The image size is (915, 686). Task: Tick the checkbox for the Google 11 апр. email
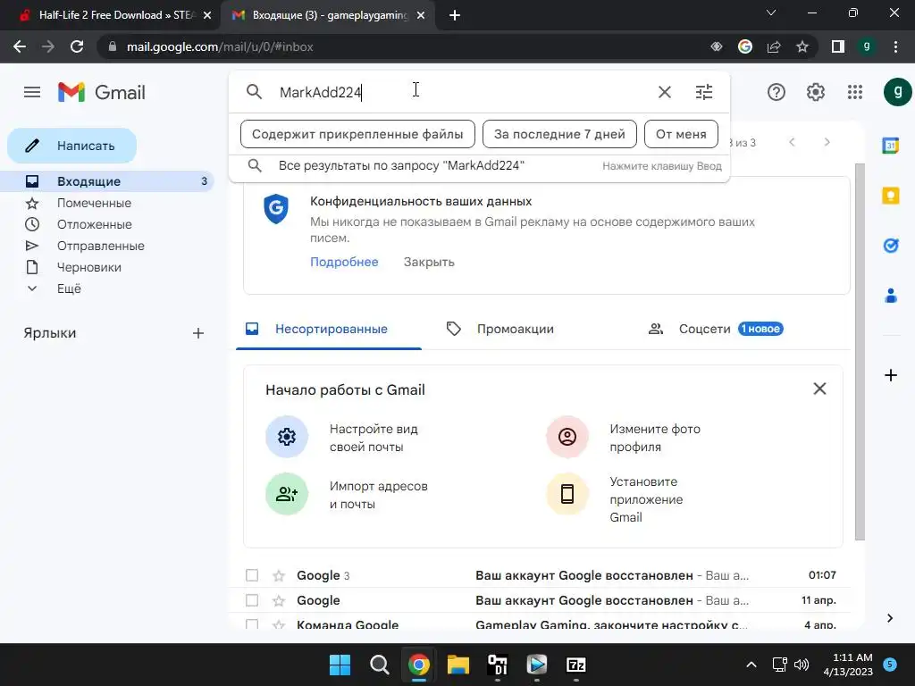click(252, 600)
